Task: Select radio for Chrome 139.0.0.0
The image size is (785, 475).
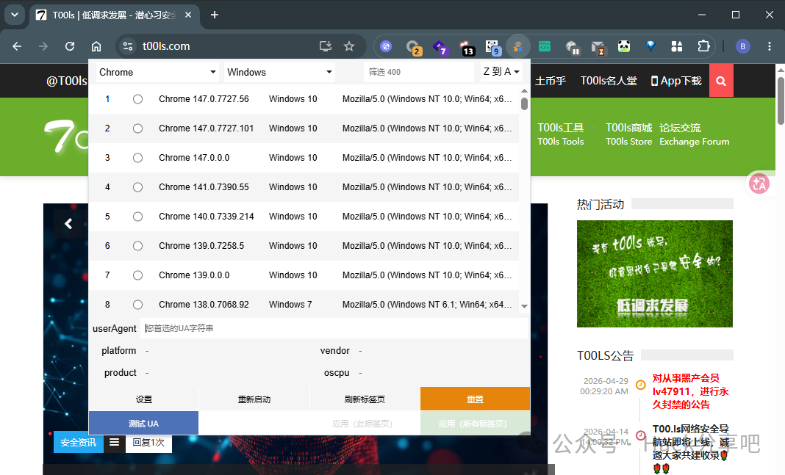Action: click(137, 275)
